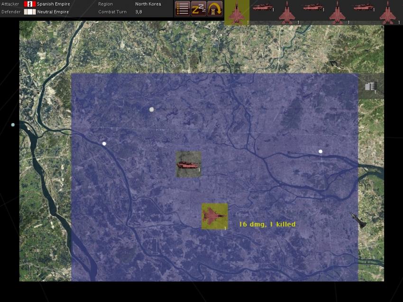Click the missile icon on right edge
The image size is (403, 302).
[x=358, y=220]
